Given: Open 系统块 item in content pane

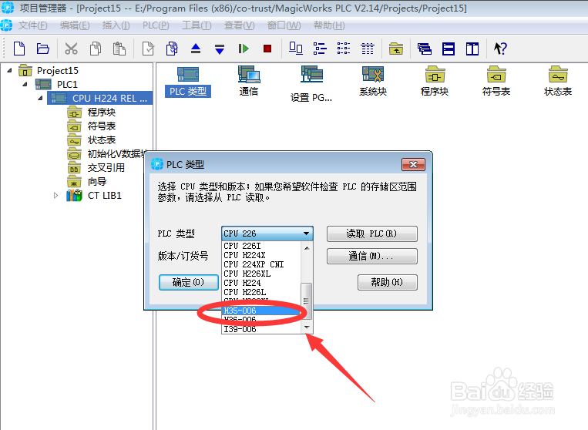Looking at the screenshot, I should click(x=373, y=81).
